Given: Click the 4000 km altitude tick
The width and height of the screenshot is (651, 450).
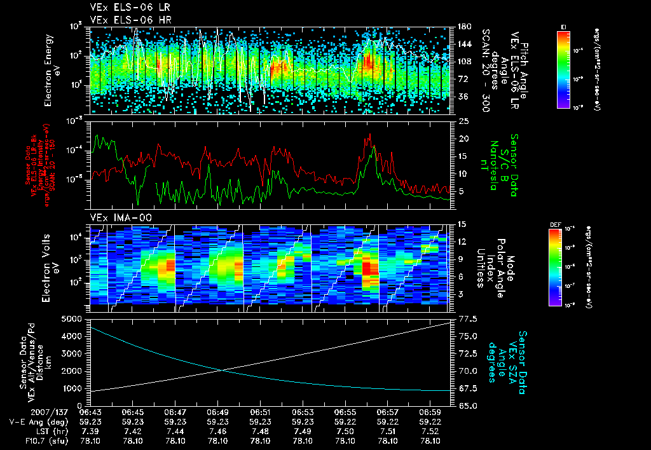Looking at the screenshot, I should (x=71, y=336).
